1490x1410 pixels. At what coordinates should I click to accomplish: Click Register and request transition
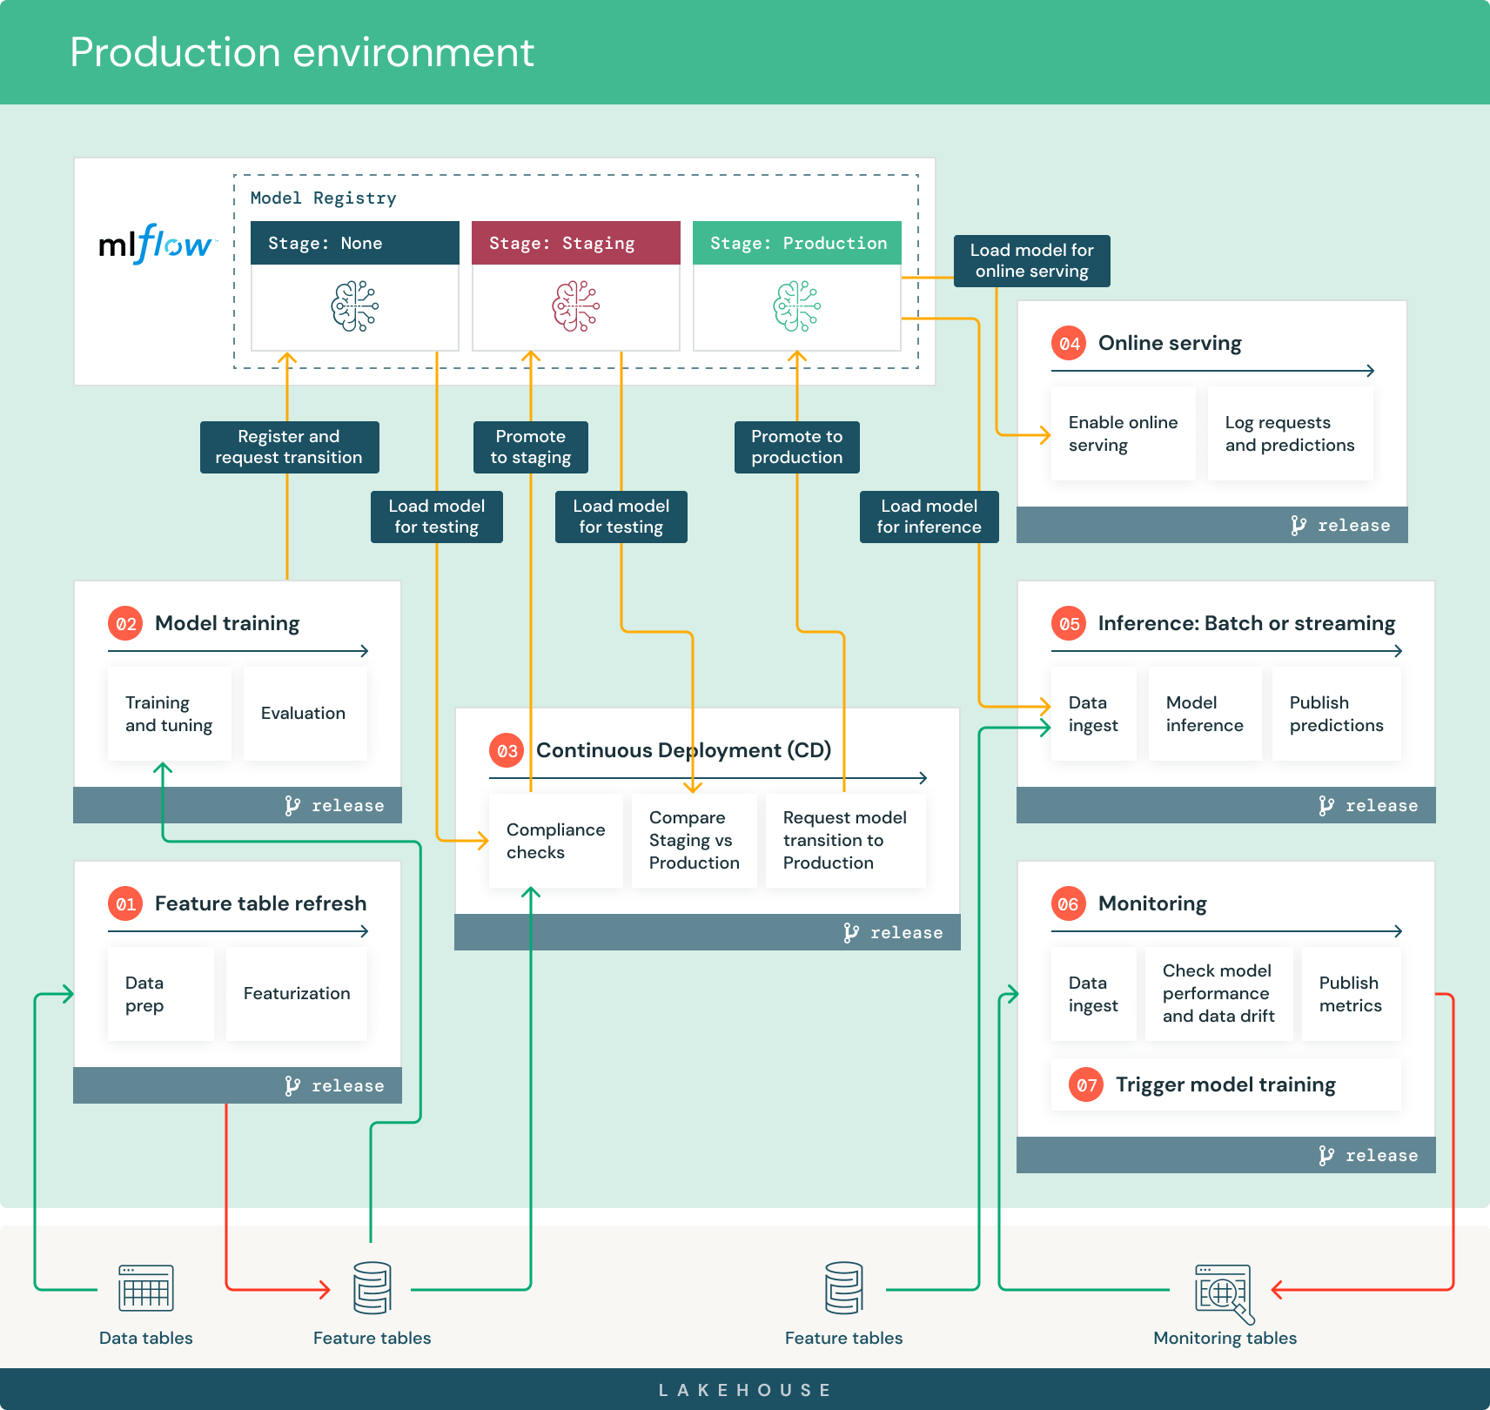289,446
